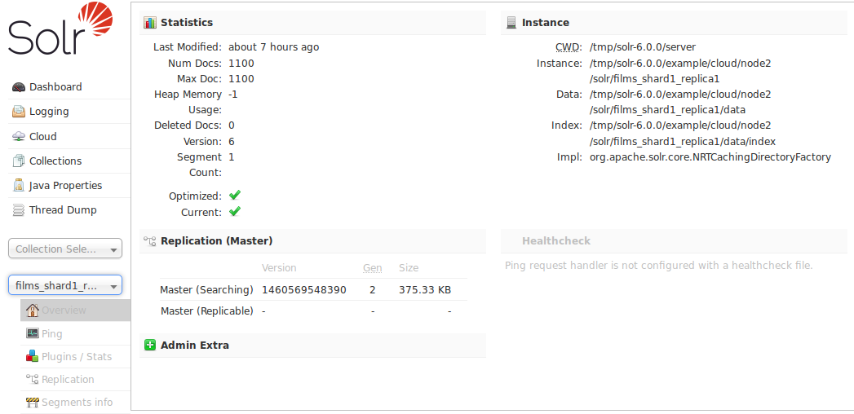Click the green Optimized checkmark
854x414 pixels.
(x=235, y=196)
